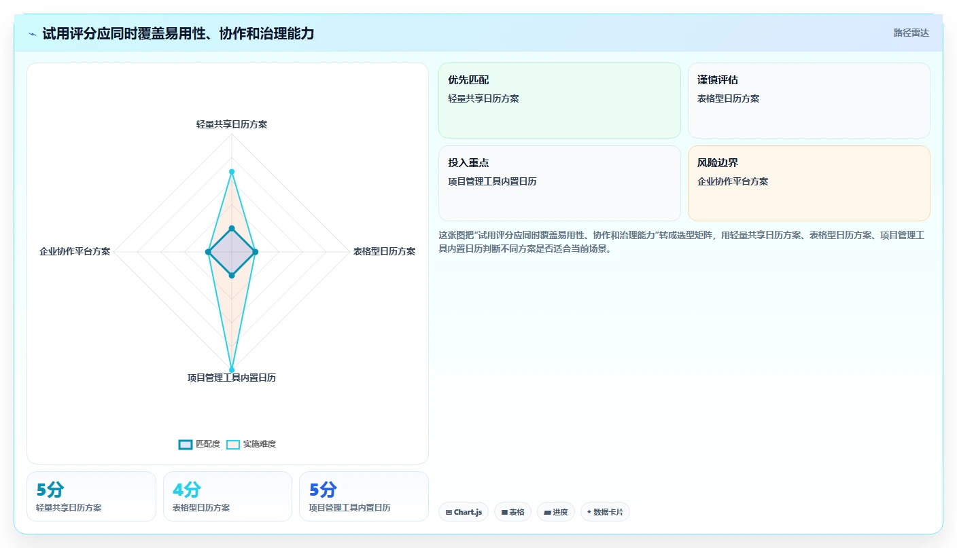Click the 路径雷达 label in header
Image resolution: width=957 pixels, height=548 pixels.
pyautogui.click(x=911, y=33)
